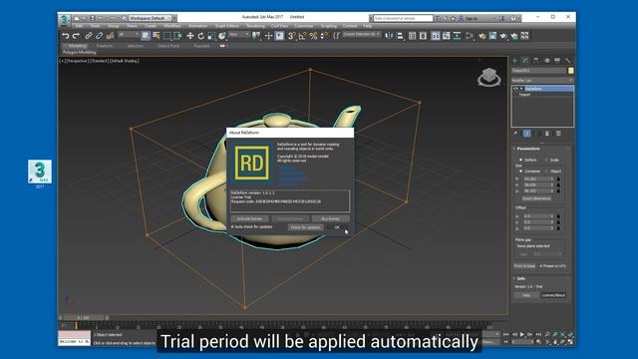Toggle lock beside Offset X field
This screenshot has width=638, height=359.
click(x=558, y=216)
